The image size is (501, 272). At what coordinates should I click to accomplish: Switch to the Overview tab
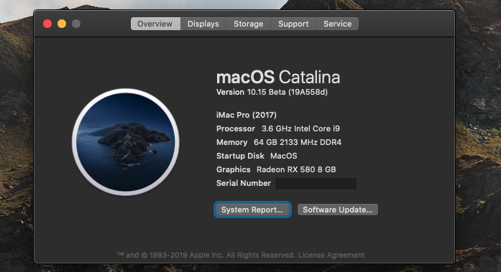(155, 24)
